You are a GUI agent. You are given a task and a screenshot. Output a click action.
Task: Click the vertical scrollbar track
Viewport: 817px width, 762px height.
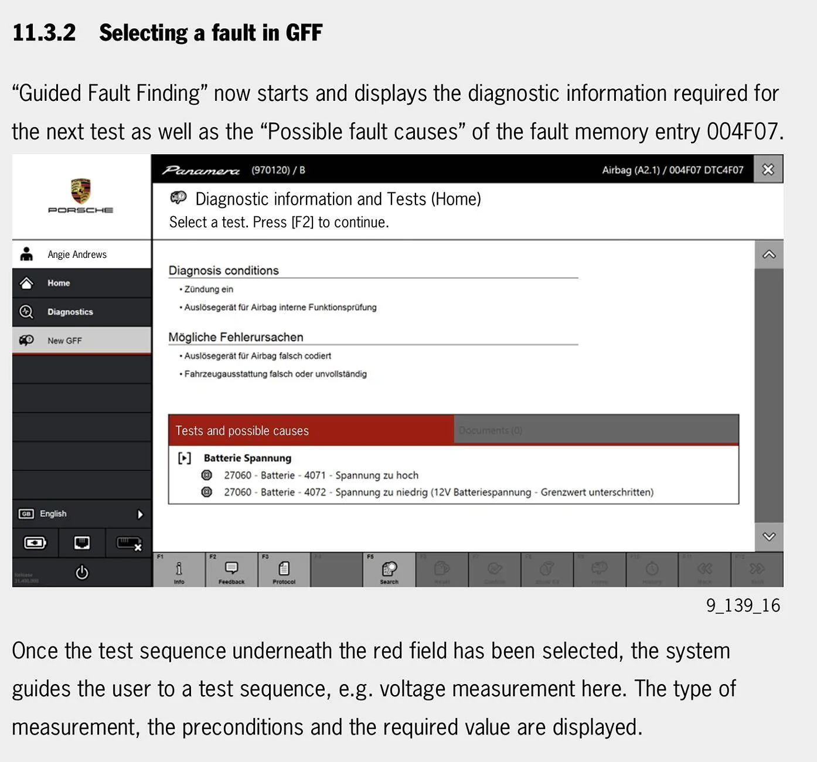[x=769, y=396]
